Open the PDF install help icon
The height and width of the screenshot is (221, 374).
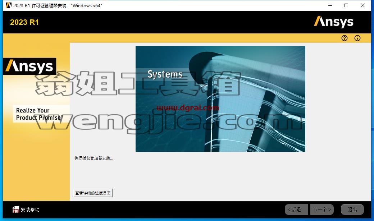tap(16, 210)
